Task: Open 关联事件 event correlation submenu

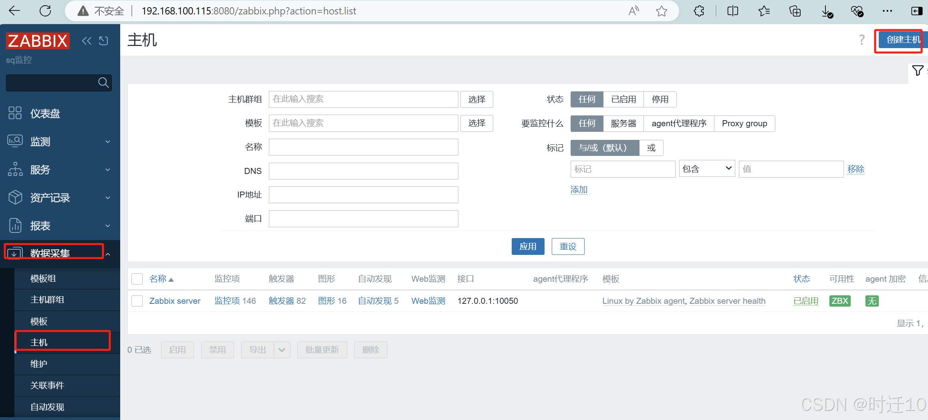Action: pyautogui.click(x=67, y=386)
